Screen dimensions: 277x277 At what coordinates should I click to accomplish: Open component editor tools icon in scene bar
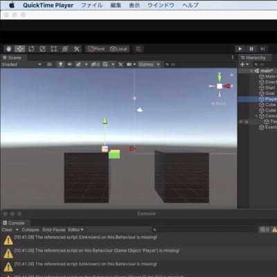tap(120, 64)
